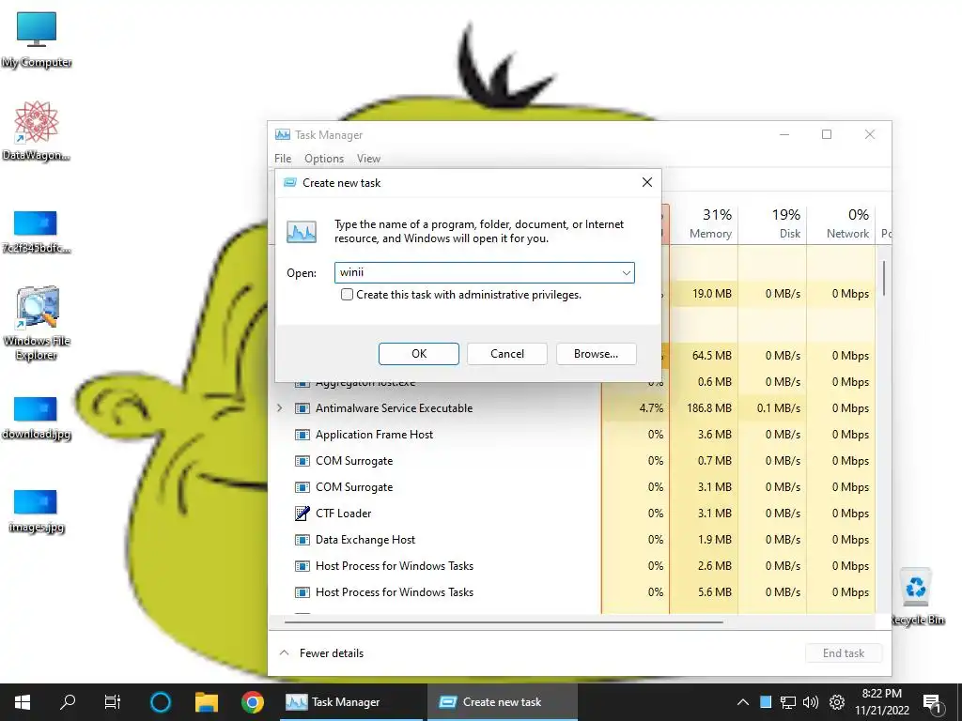Sort by the Disk column header

[x=772, y=223]
